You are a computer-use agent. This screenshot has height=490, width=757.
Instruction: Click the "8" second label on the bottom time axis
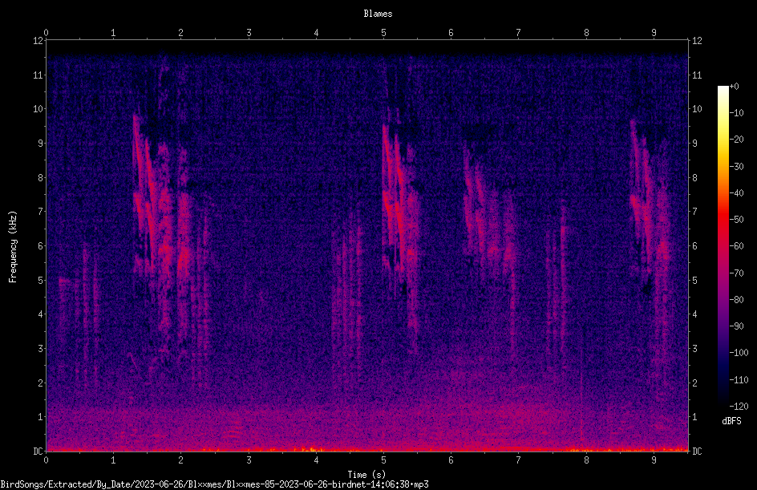pyautogui.click(x=586, y=460)
